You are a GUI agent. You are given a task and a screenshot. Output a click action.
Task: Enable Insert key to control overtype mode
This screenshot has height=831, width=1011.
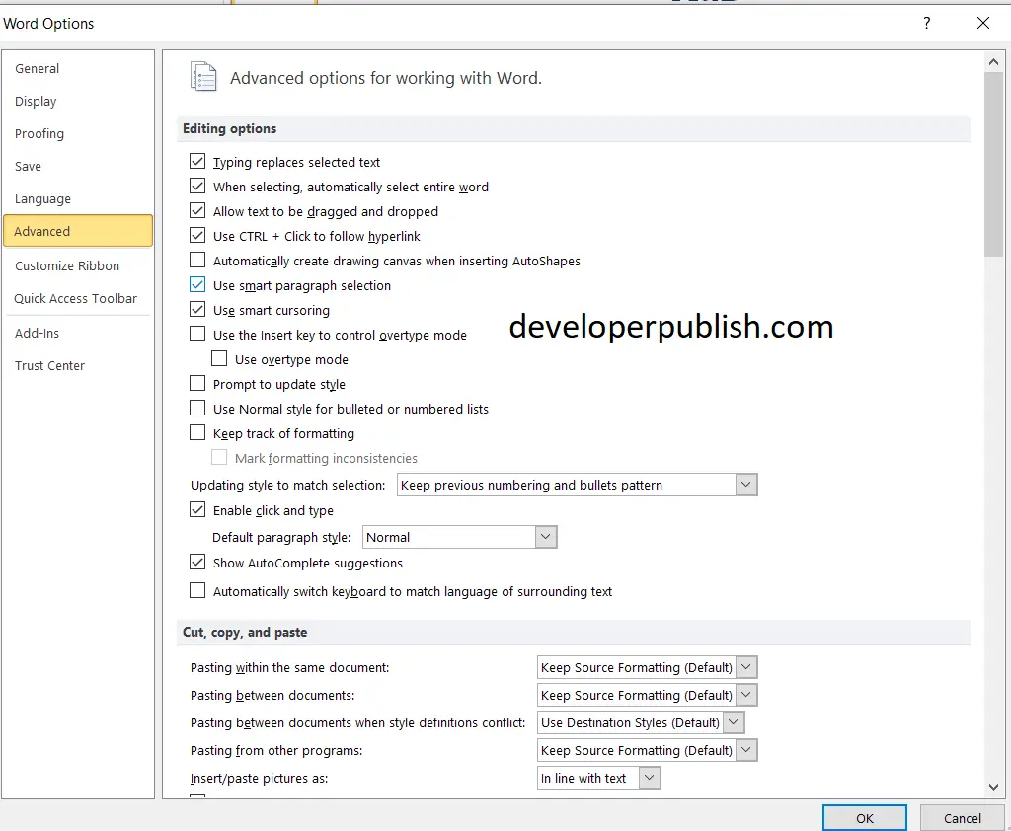pyautogui.click(x=197, y=334)
